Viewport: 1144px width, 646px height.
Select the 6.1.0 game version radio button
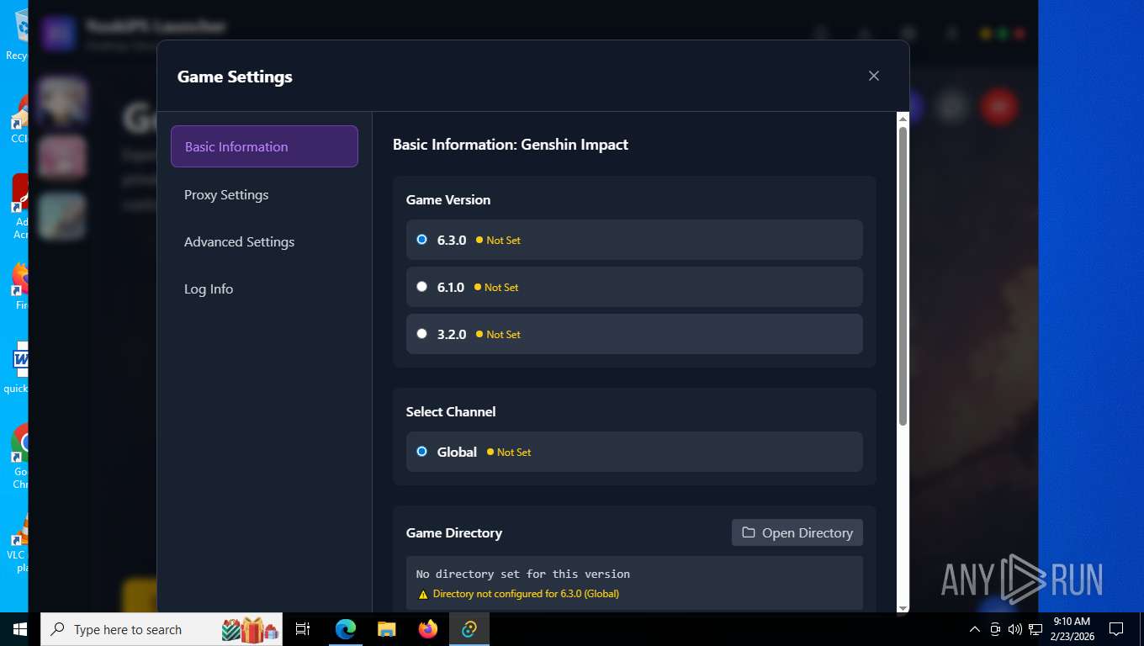coord(422,287)
